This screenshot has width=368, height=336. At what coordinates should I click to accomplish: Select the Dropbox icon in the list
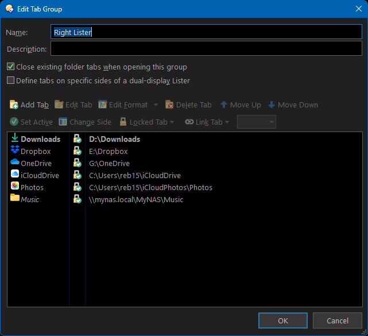15,149
